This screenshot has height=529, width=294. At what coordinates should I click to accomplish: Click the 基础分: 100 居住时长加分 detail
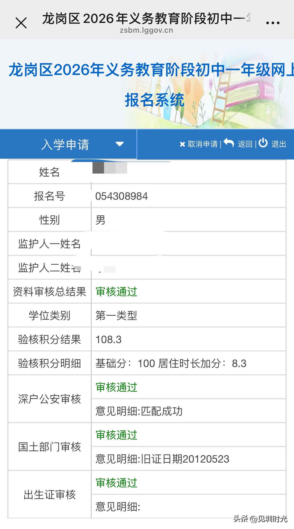tap(171, 363)
